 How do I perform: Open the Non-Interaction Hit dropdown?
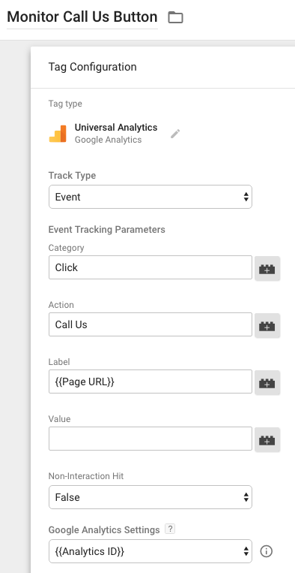pos(150,497)
